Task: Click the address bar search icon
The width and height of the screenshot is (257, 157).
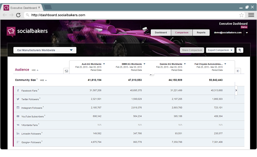Action: tap(27, 15)
